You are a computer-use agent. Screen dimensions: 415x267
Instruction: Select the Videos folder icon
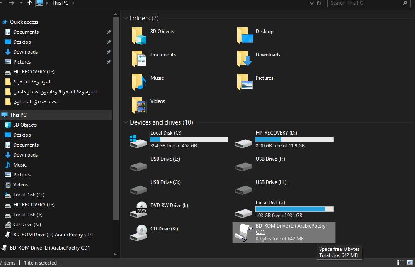pyautogui.click(x=139, y=105)
